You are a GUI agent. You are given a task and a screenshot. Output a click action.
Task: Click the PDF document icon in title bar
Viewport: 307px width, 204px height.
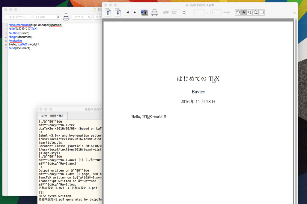(187, 5)
